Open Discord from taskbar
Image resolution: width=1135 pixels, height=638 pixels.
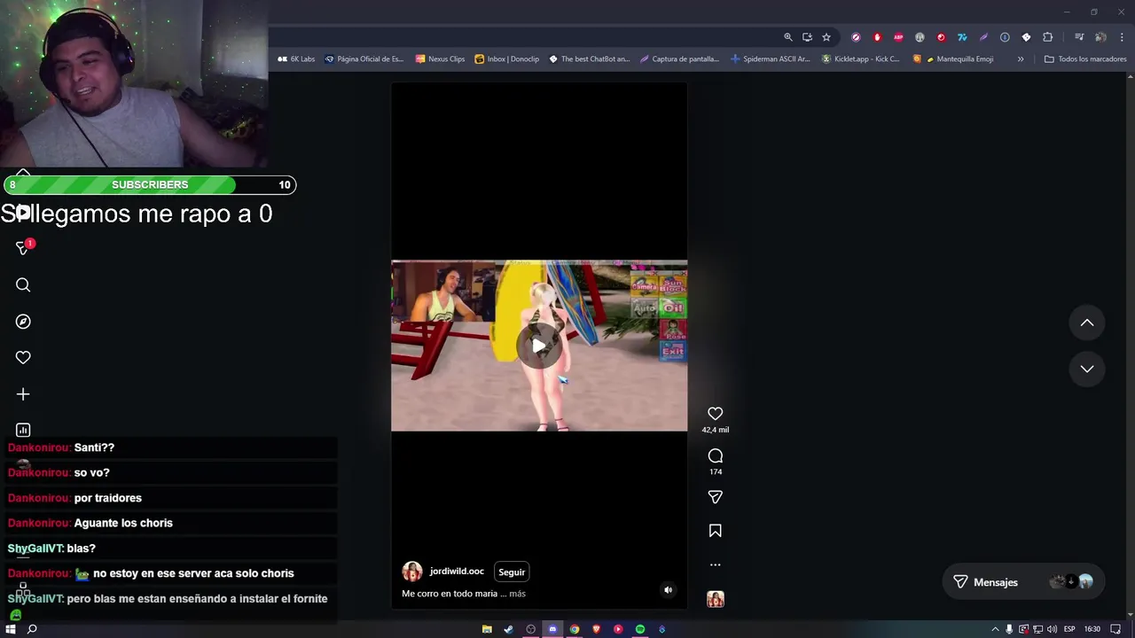(x=552, y=629)
